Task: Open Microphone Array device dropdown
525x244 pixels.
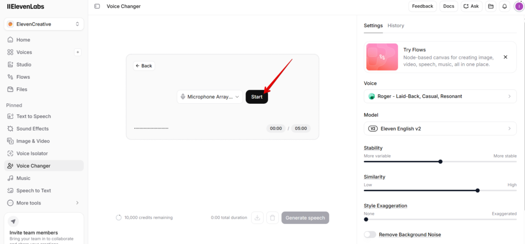Action: [210, 97]
